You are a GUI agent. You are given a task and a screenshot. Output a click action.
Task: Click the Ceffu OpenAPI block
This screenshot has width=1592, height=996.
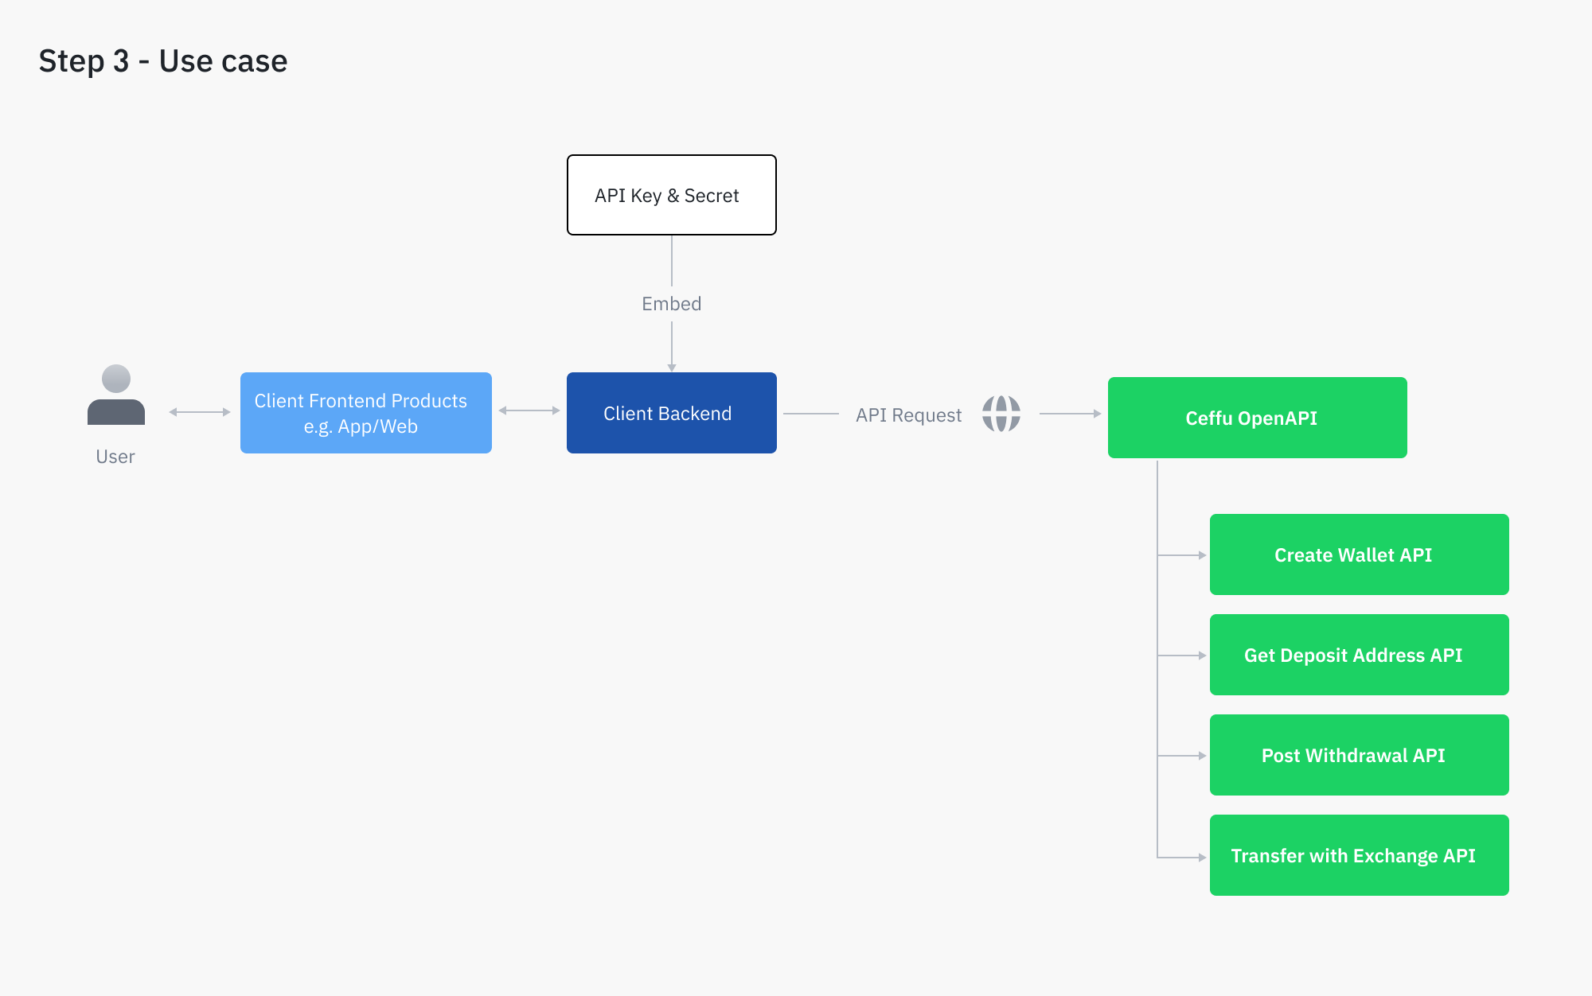[1258, 418]
